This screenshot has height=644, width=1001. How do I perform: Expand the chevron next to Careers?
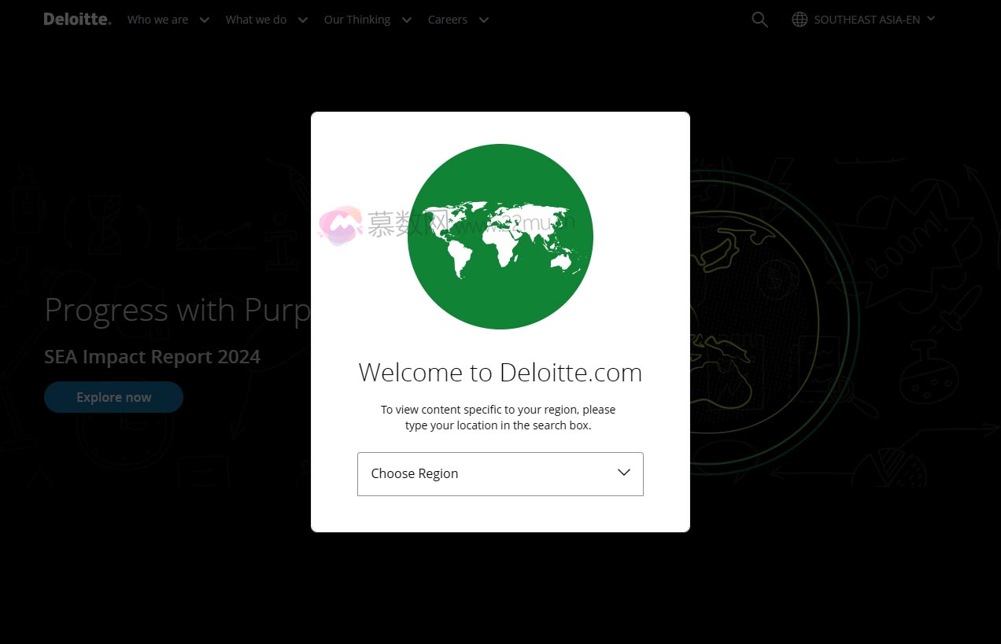pyautogui.click(x=484, y=20)
